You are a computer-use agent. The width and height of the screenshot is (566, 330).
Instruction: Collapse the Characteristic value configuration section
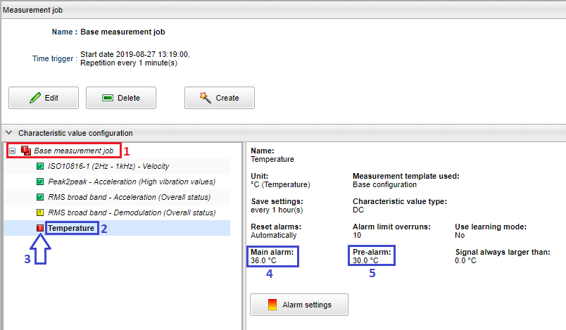pyautogui.click(x=8, y=132)
